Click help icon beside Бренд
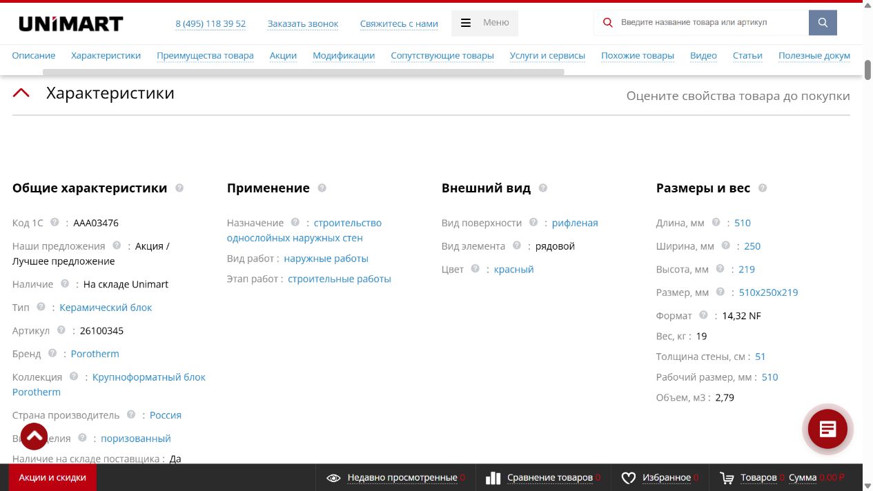873x491 pixels. pos(52,353)
